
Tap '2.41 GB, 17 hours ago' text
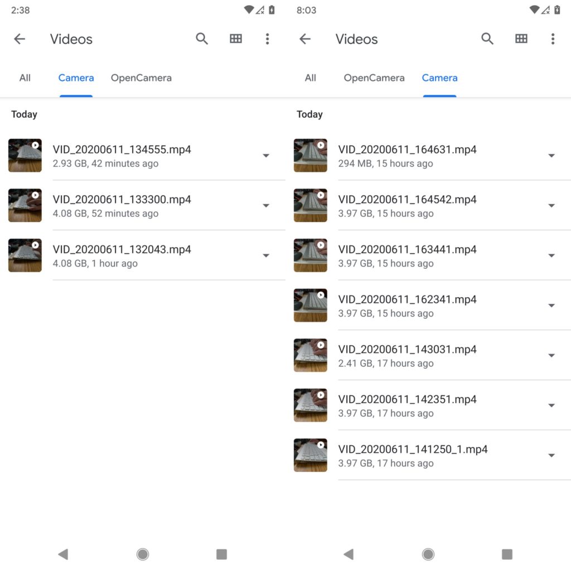[x=386, y=364]
